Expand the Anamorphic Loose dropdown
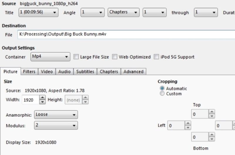 [x=56, y=115]
